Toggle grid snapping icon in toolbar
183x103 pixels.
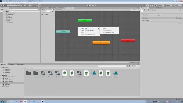[x=39, y=5]
